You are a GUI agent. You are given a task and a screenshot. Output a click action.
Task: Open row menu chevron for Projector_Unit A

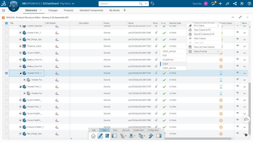pos(245,46)
